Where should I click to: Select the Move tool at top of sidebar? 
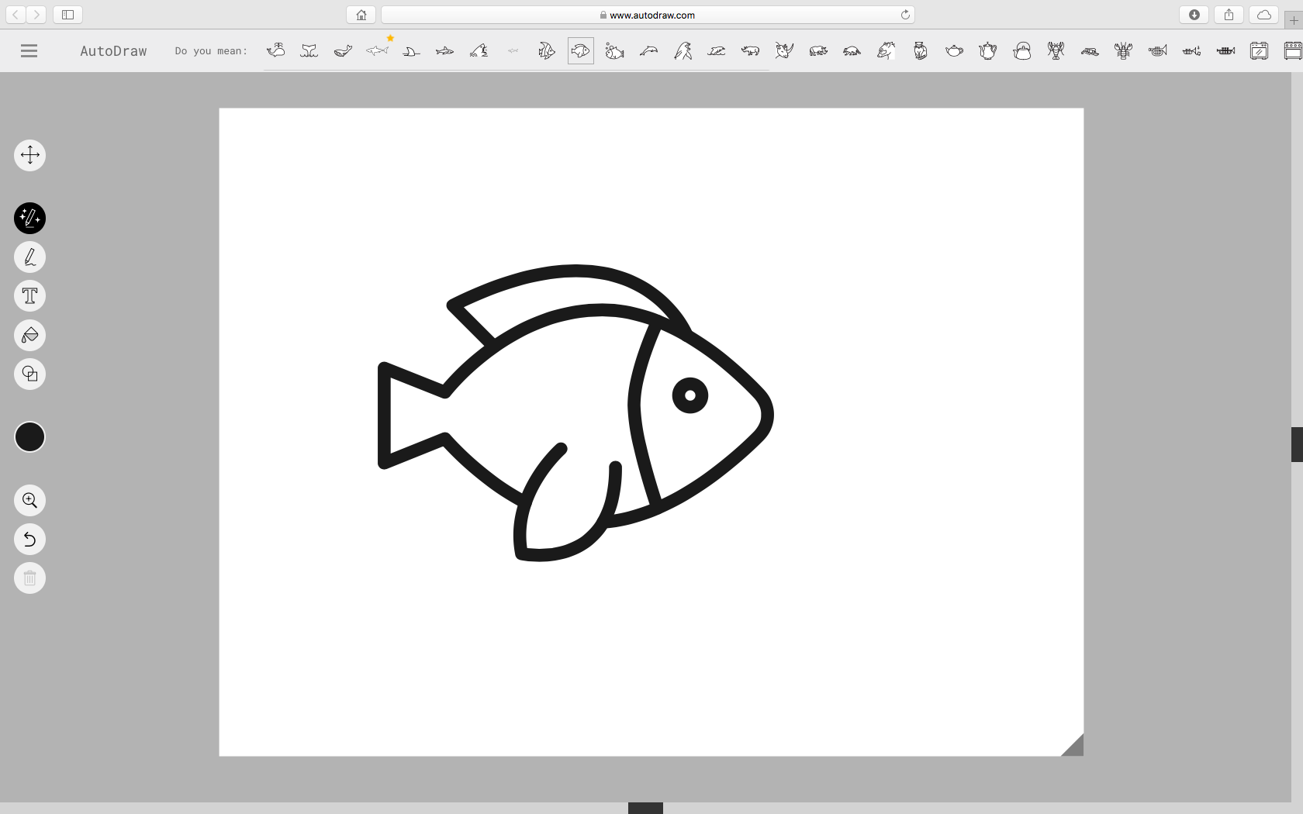pyautogui.click(x=29, y=155)
